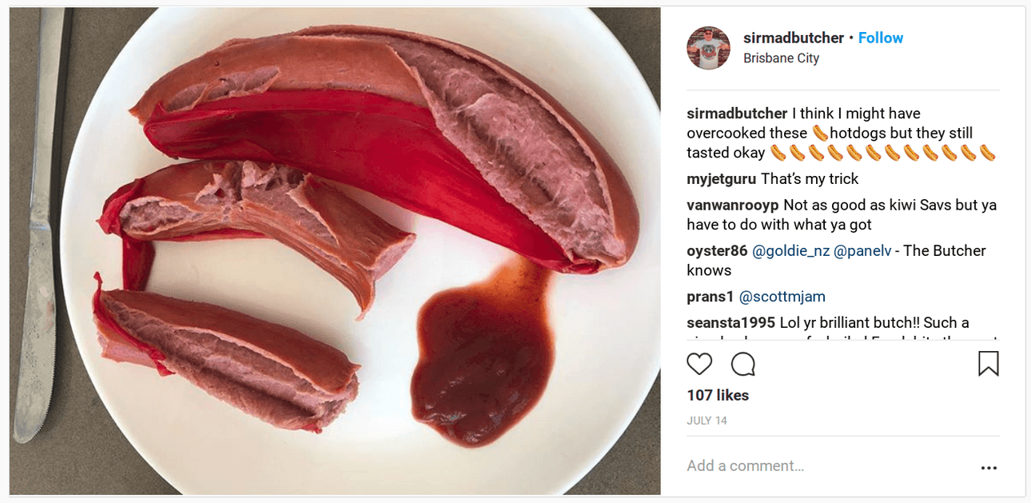Viewport: 1031px width, 503px height.
Task: Open the @panelv mention
Action: [x=862, y=251]
